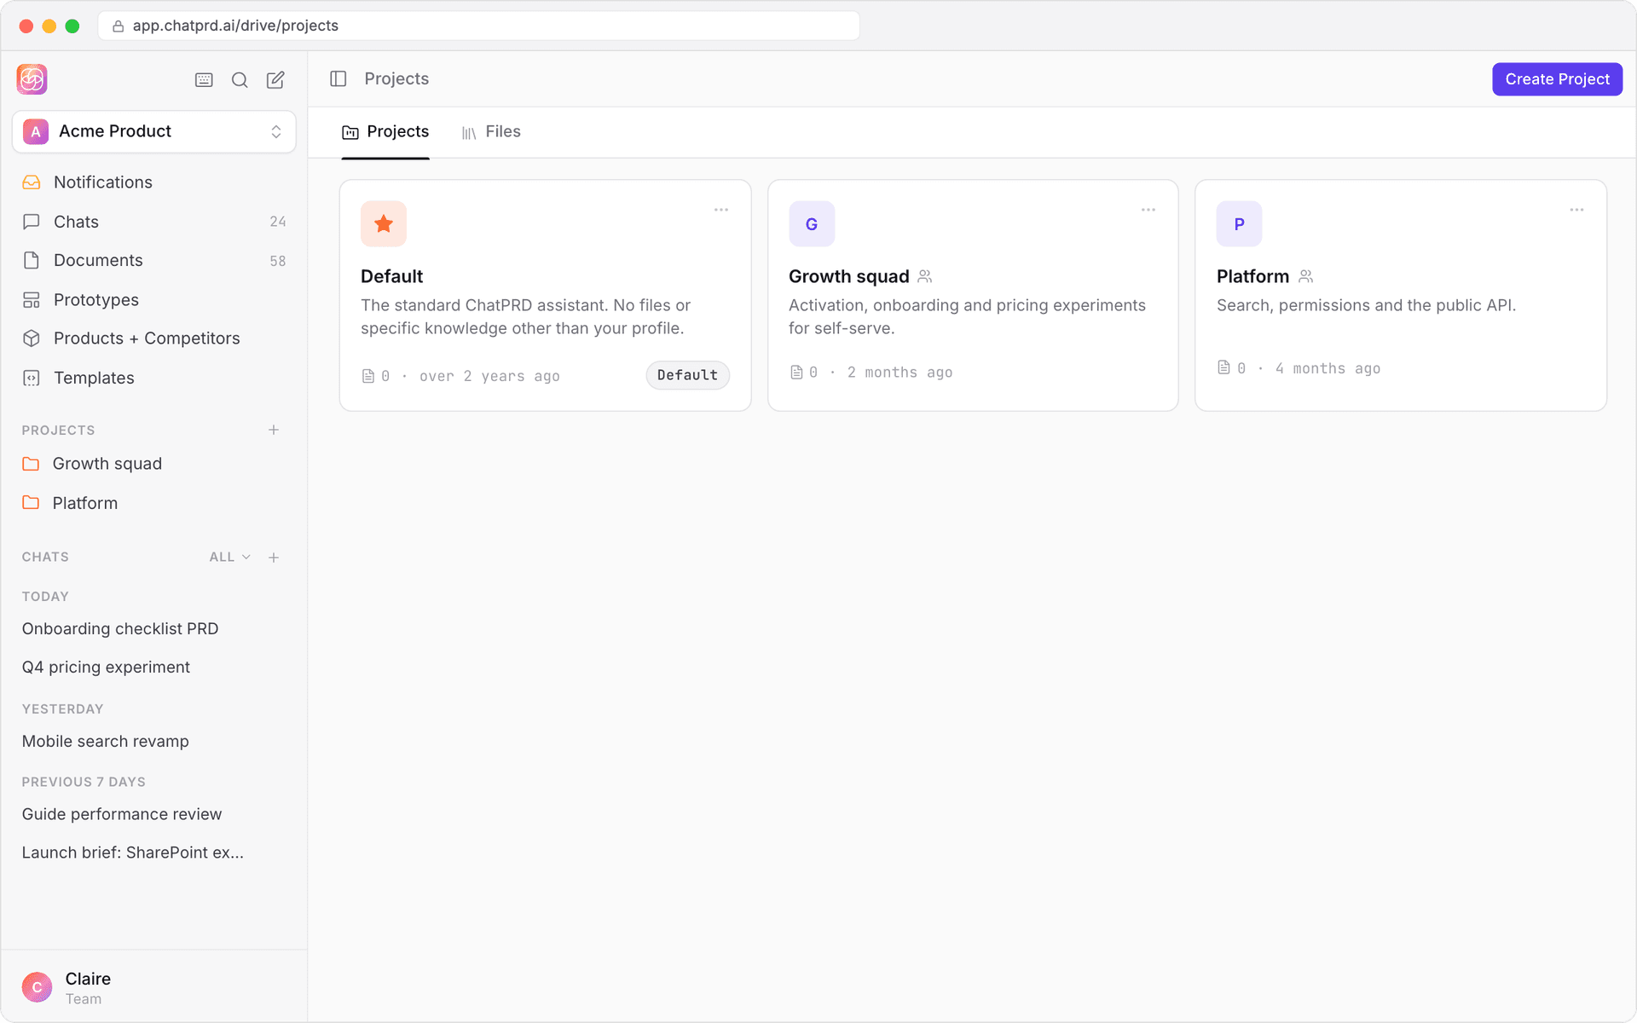The height and width of the screenshot is (1023, 1637).
Task: Open Q4 pricing experiment chat
Action: point(106,668)
